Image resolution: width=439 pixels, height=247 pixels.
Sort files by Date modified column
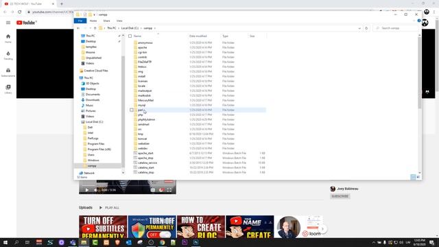coord(198,36)
